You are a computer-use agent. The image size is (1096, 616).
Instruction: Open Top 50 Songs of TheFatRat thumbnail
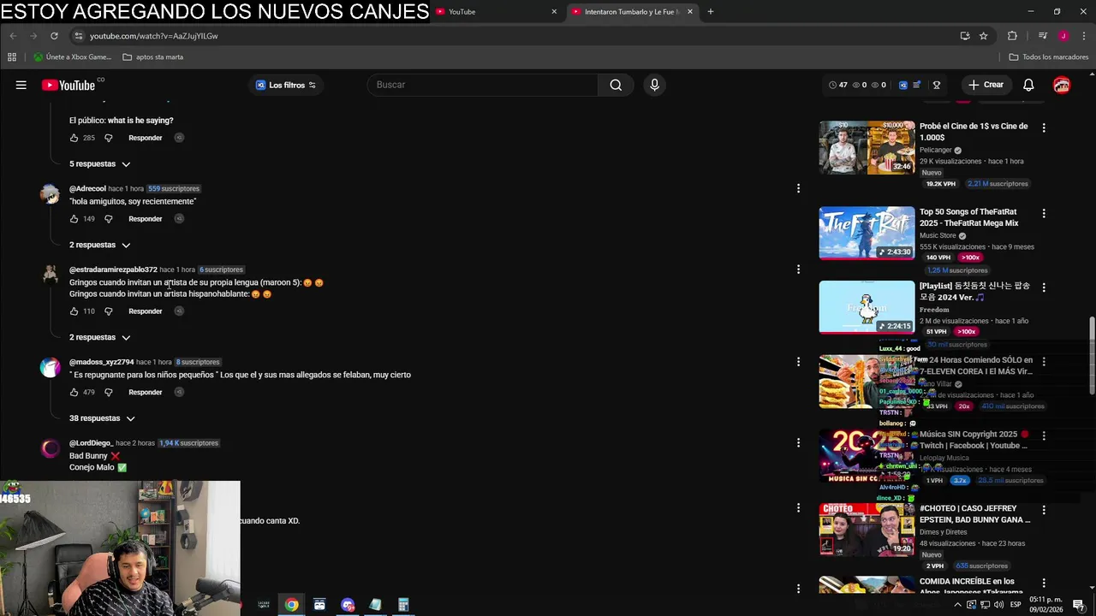pyautogui.click(x=867, y=233)
